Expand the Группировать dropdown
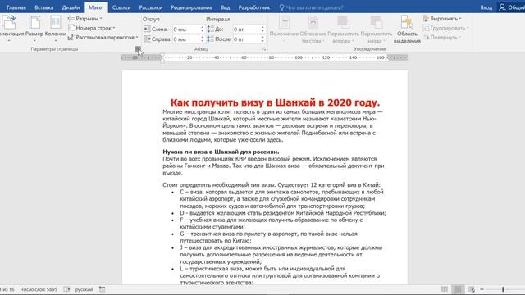 [446, 28]
